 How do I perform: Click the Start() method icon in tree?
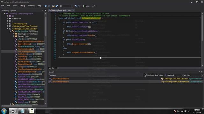[x=16, y=66]
